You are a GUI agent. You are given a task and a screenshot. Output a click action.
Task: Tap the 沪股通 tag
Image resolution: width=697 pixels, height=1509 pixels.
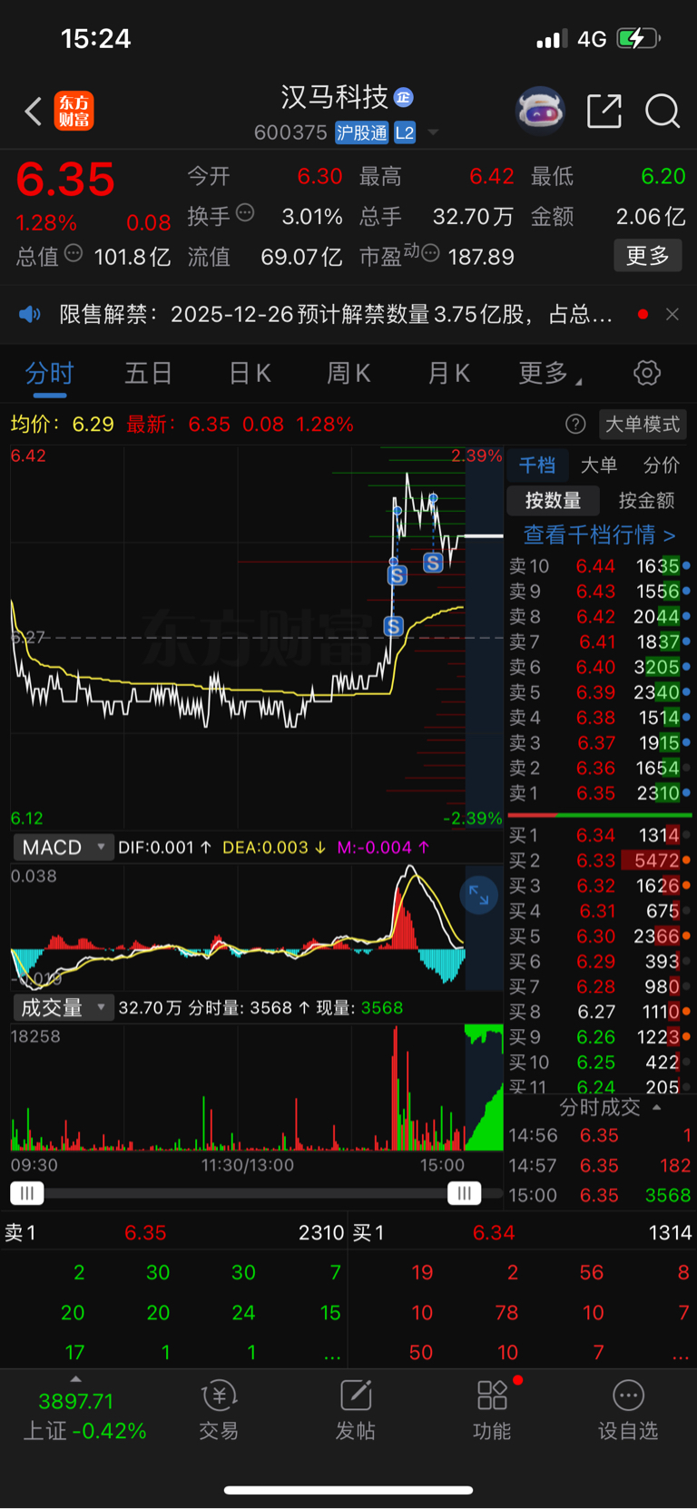point(362,132)
